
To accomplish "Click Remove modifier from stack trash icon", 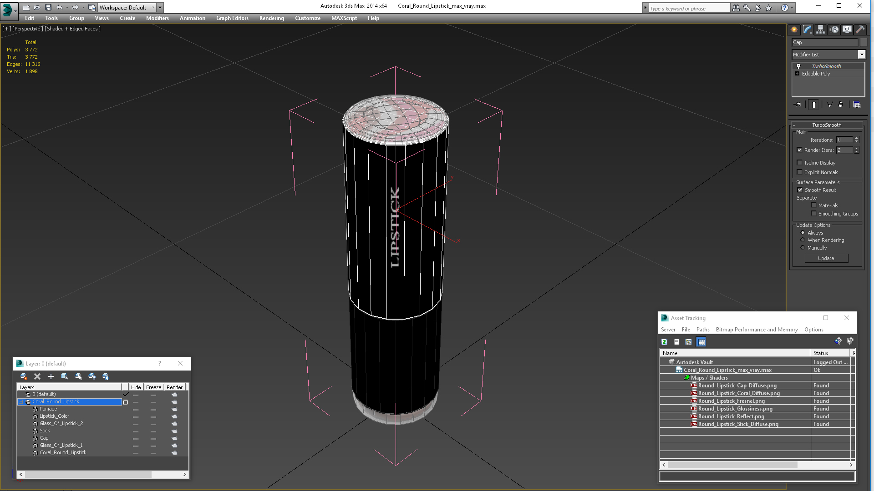I will [840, 105].
